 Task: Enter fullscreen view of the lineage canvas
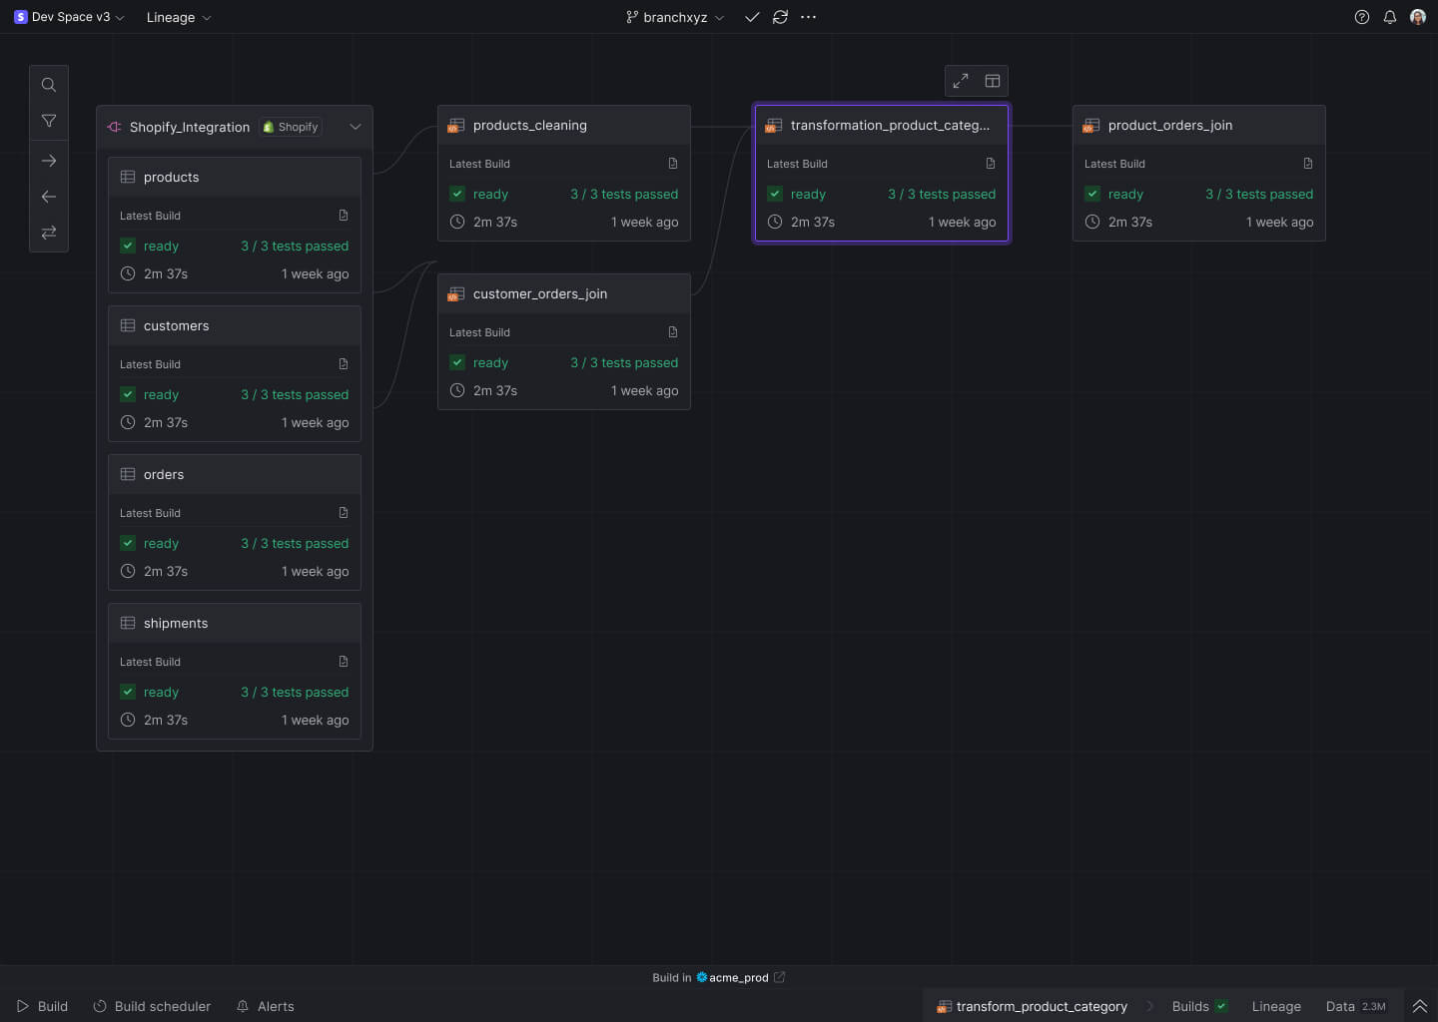point(960,80)
